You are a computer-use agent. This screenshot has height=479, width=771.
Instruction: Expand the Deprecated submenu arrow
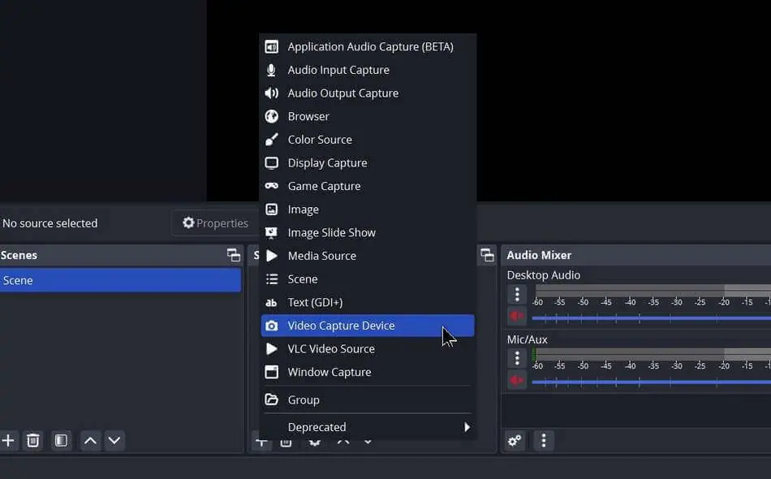coord(467,427)
